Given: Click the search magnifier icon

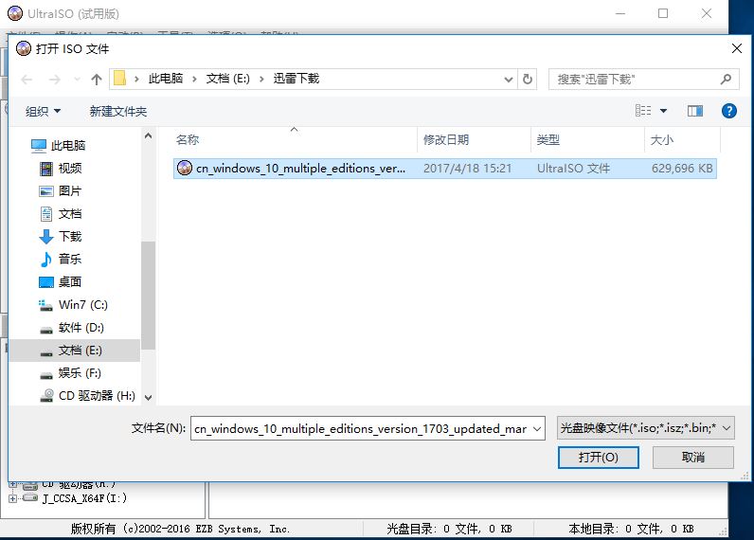Looking at the screenshot, I should 727,80.
